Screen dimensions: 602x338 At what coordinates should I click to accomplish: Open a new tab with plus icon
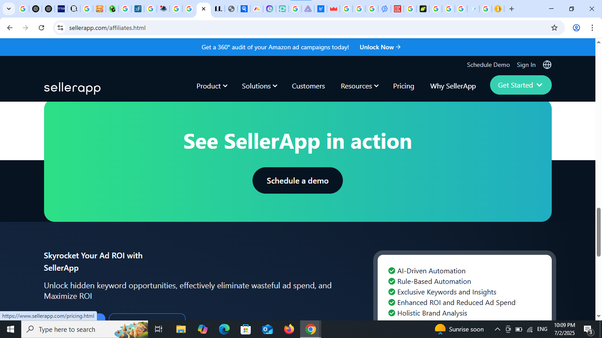click(511, 9)
